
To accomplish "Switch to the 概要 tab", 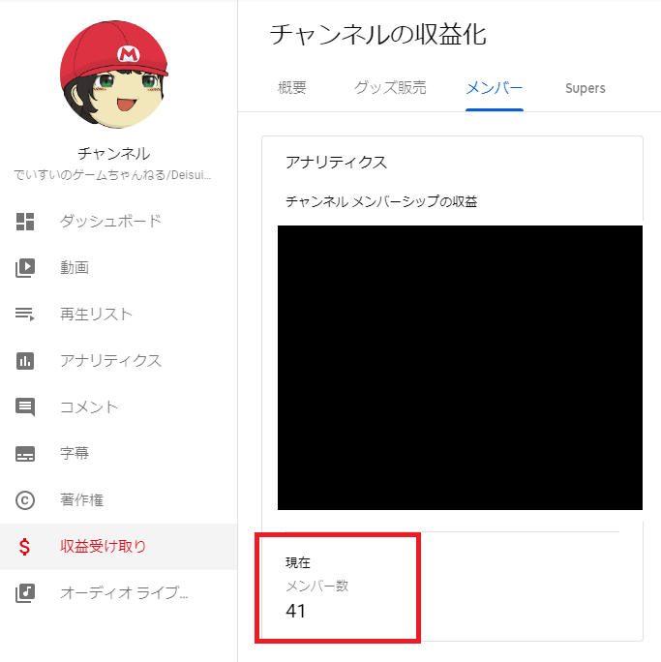I will (292, 88).
